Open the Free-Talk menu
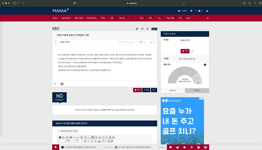 coord(171,18)
